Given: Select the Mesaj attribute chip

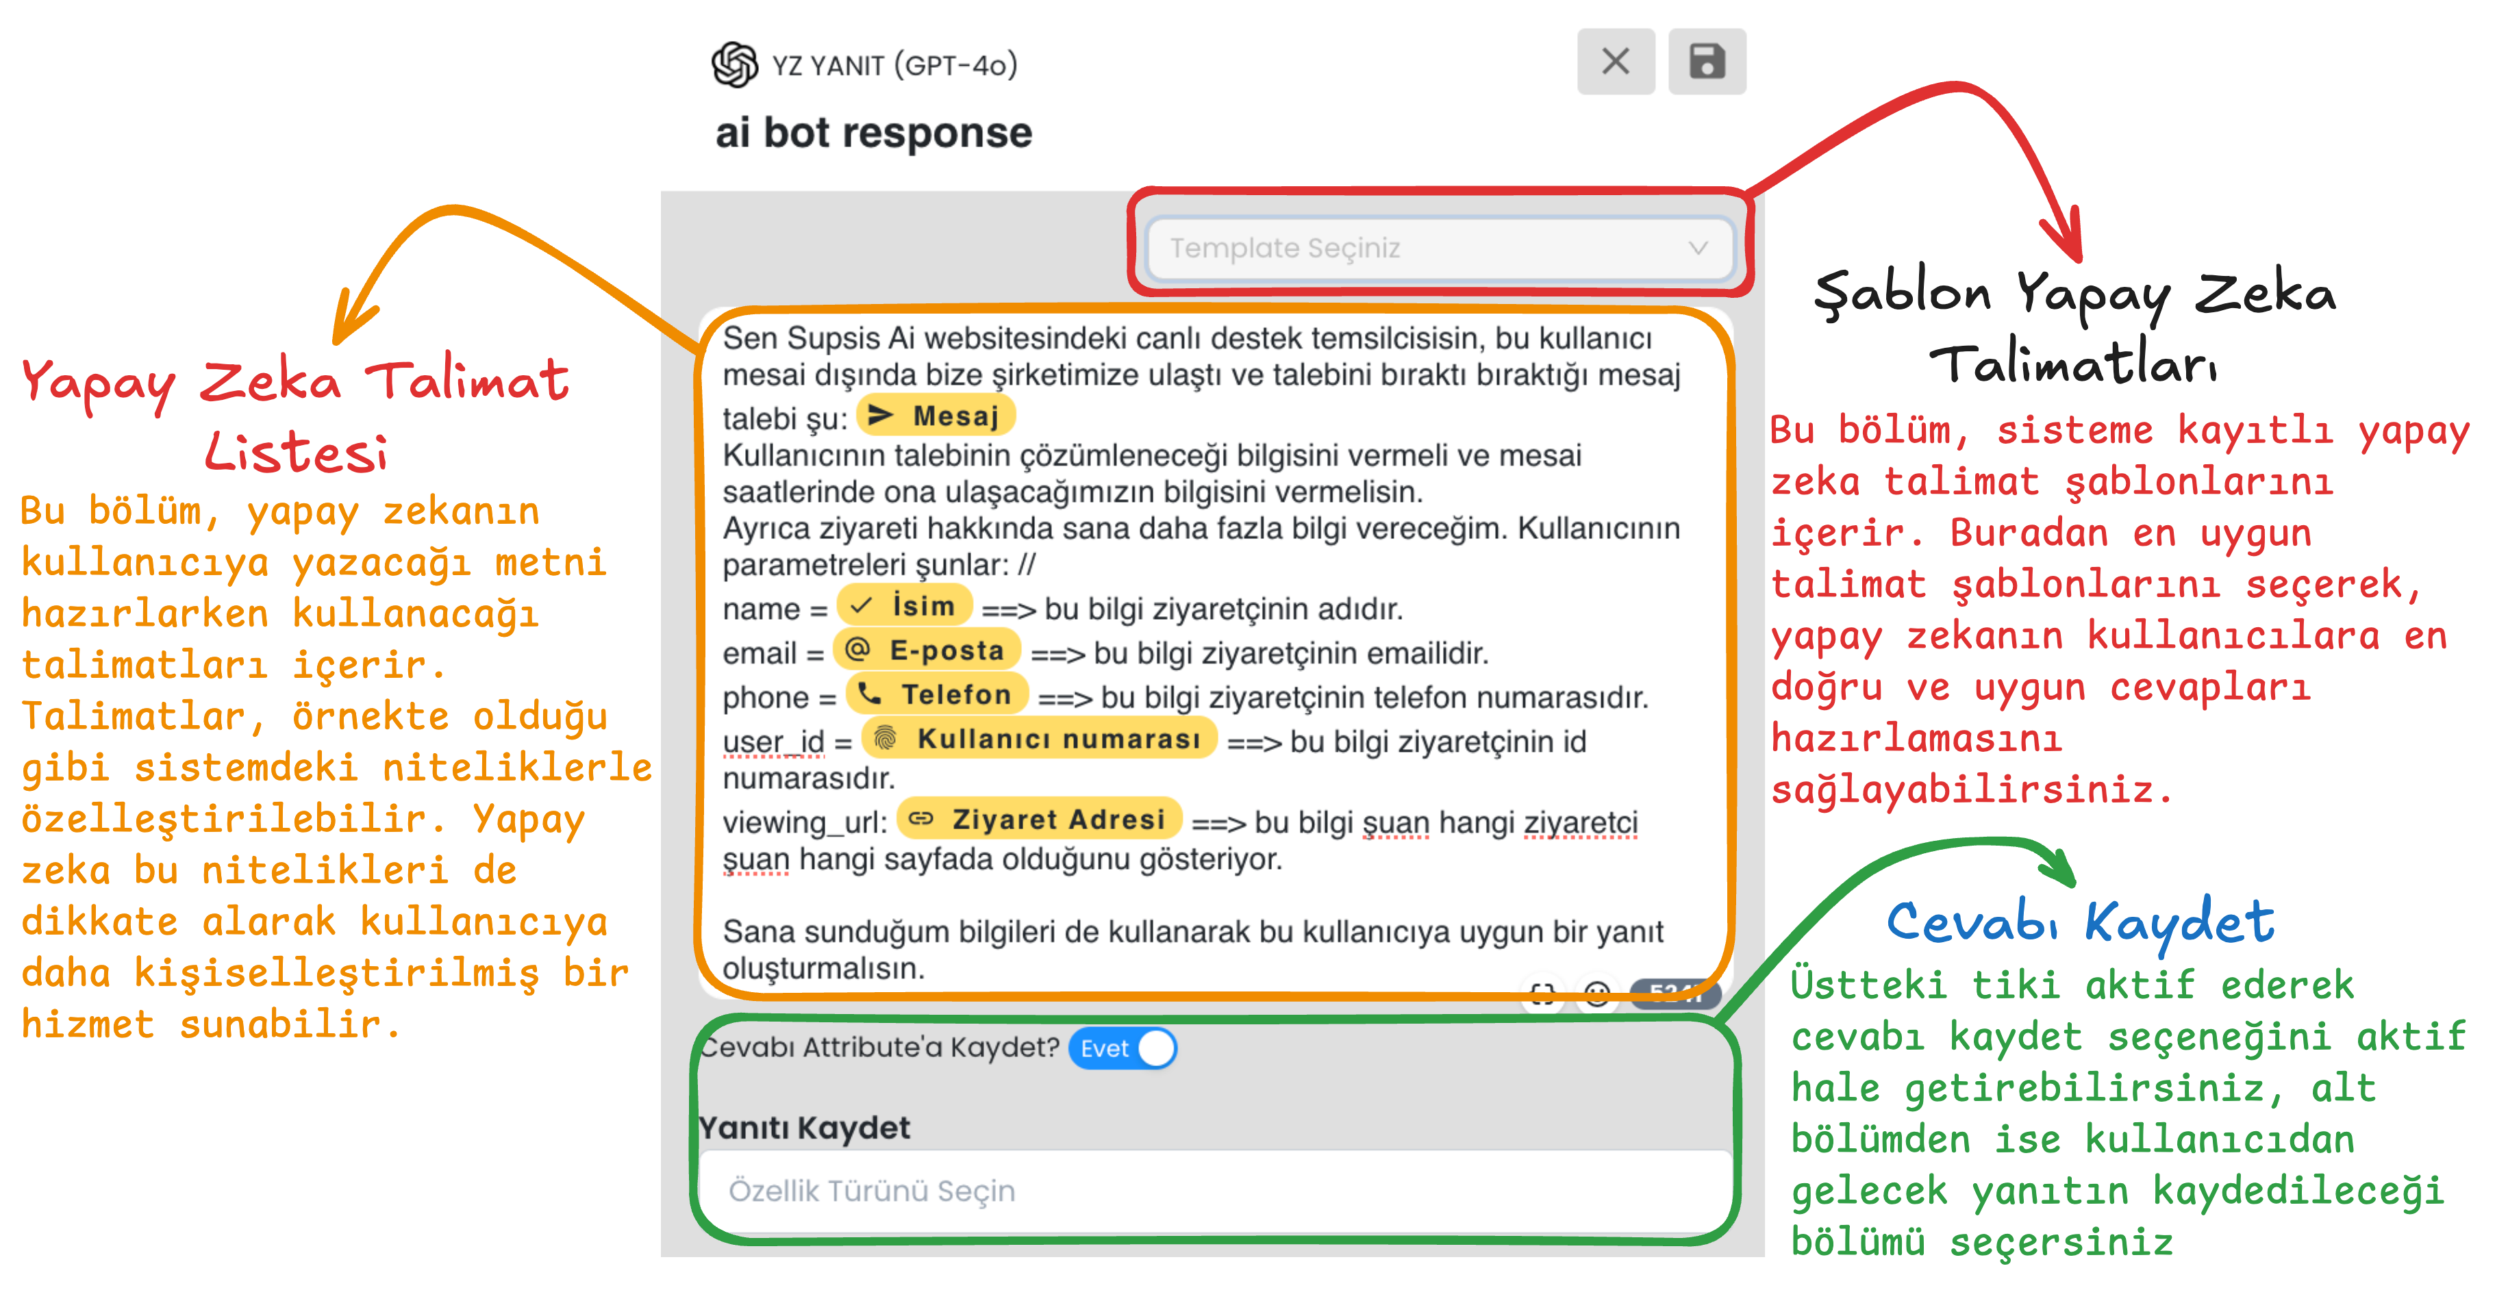Looking at the screenshot, I should tap(935, 416).
